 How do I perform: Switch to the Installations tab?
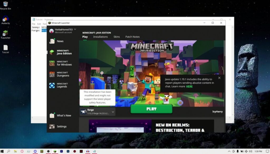100,37
